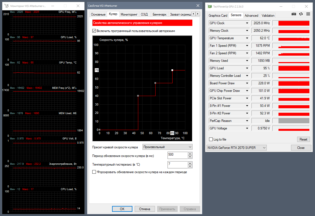This screenshot has height=216, width=315.
Task: Click the Отмена button
Action: (x=145, y=209)
